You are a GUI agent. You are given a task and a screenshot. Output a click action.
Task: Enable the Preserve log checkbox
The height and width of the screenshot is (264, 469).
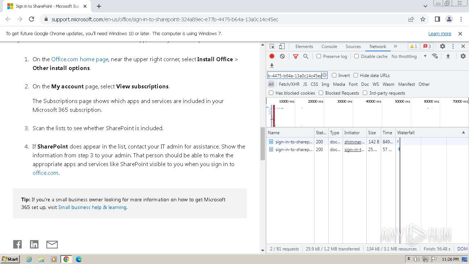(x=319, y=56)
